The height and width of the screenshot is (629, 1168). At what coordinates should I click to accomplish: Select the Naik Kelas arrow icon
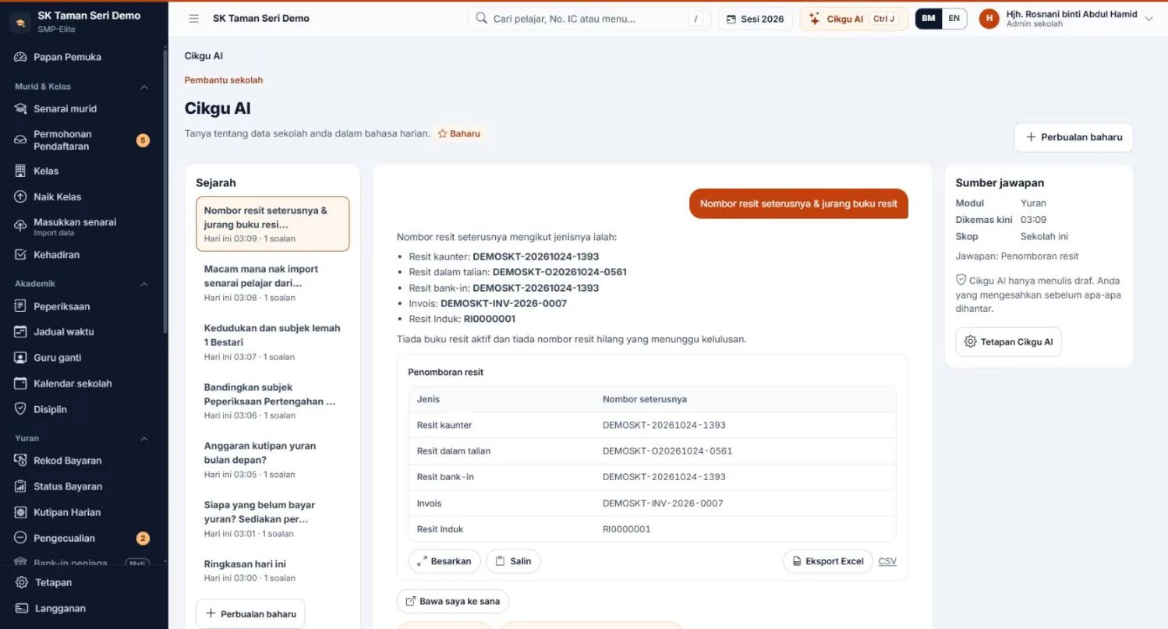(21, 197)
